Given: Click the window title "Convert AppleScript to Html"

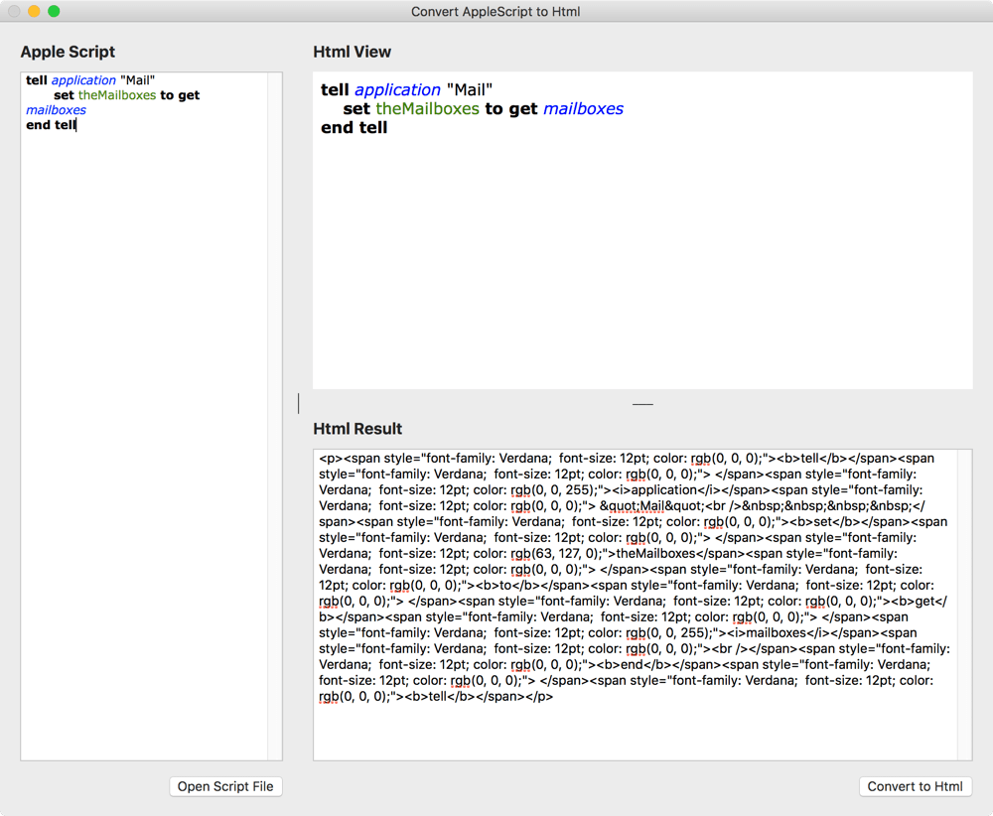Looking at the screenshot, I should 496,12.
